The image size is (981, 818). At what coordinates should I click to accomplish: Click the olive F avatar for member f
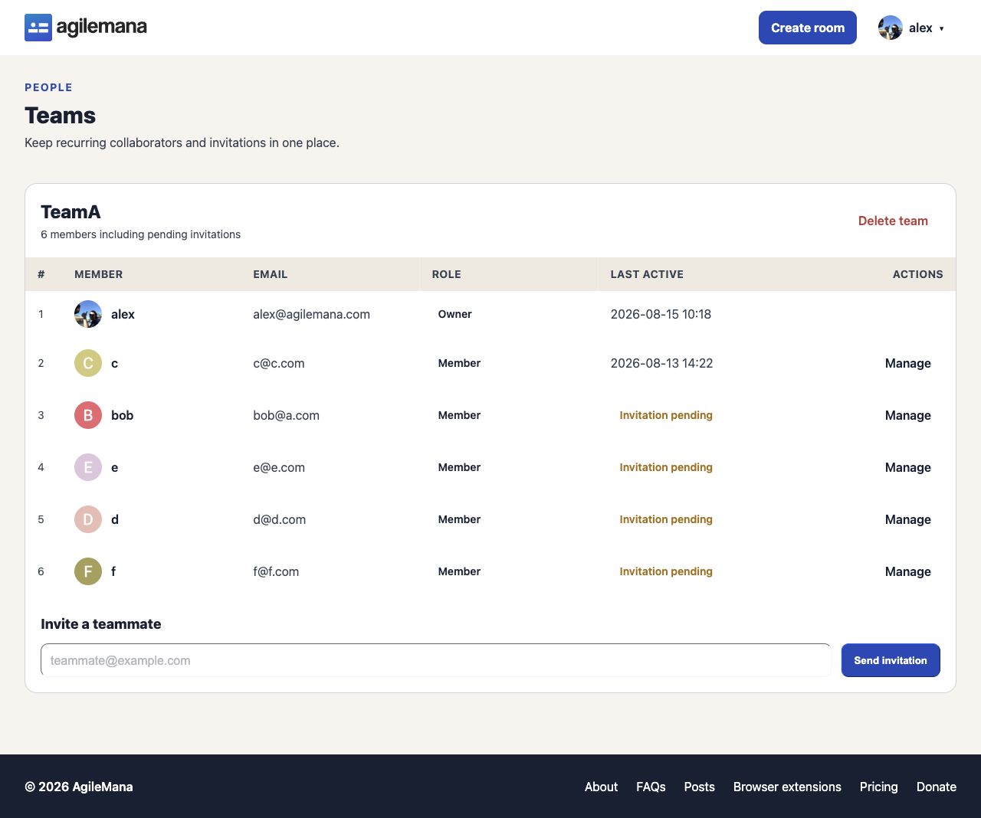[x=88, y=571]
